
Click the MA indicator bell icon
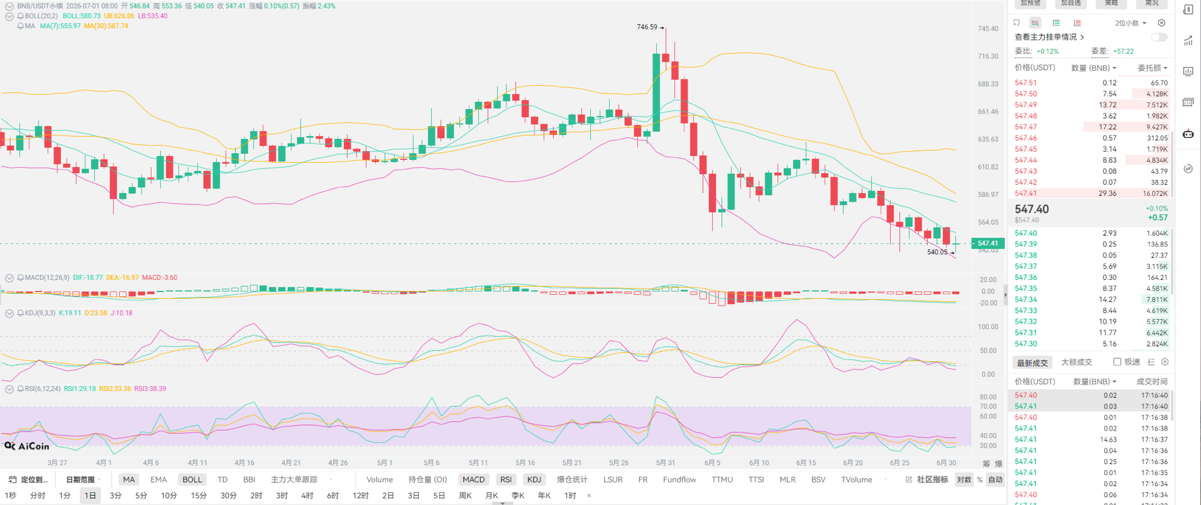(x=21, y=26)
